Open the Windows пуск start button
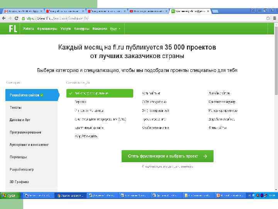Viewport: 278px width, 209px height. (10, 195)
